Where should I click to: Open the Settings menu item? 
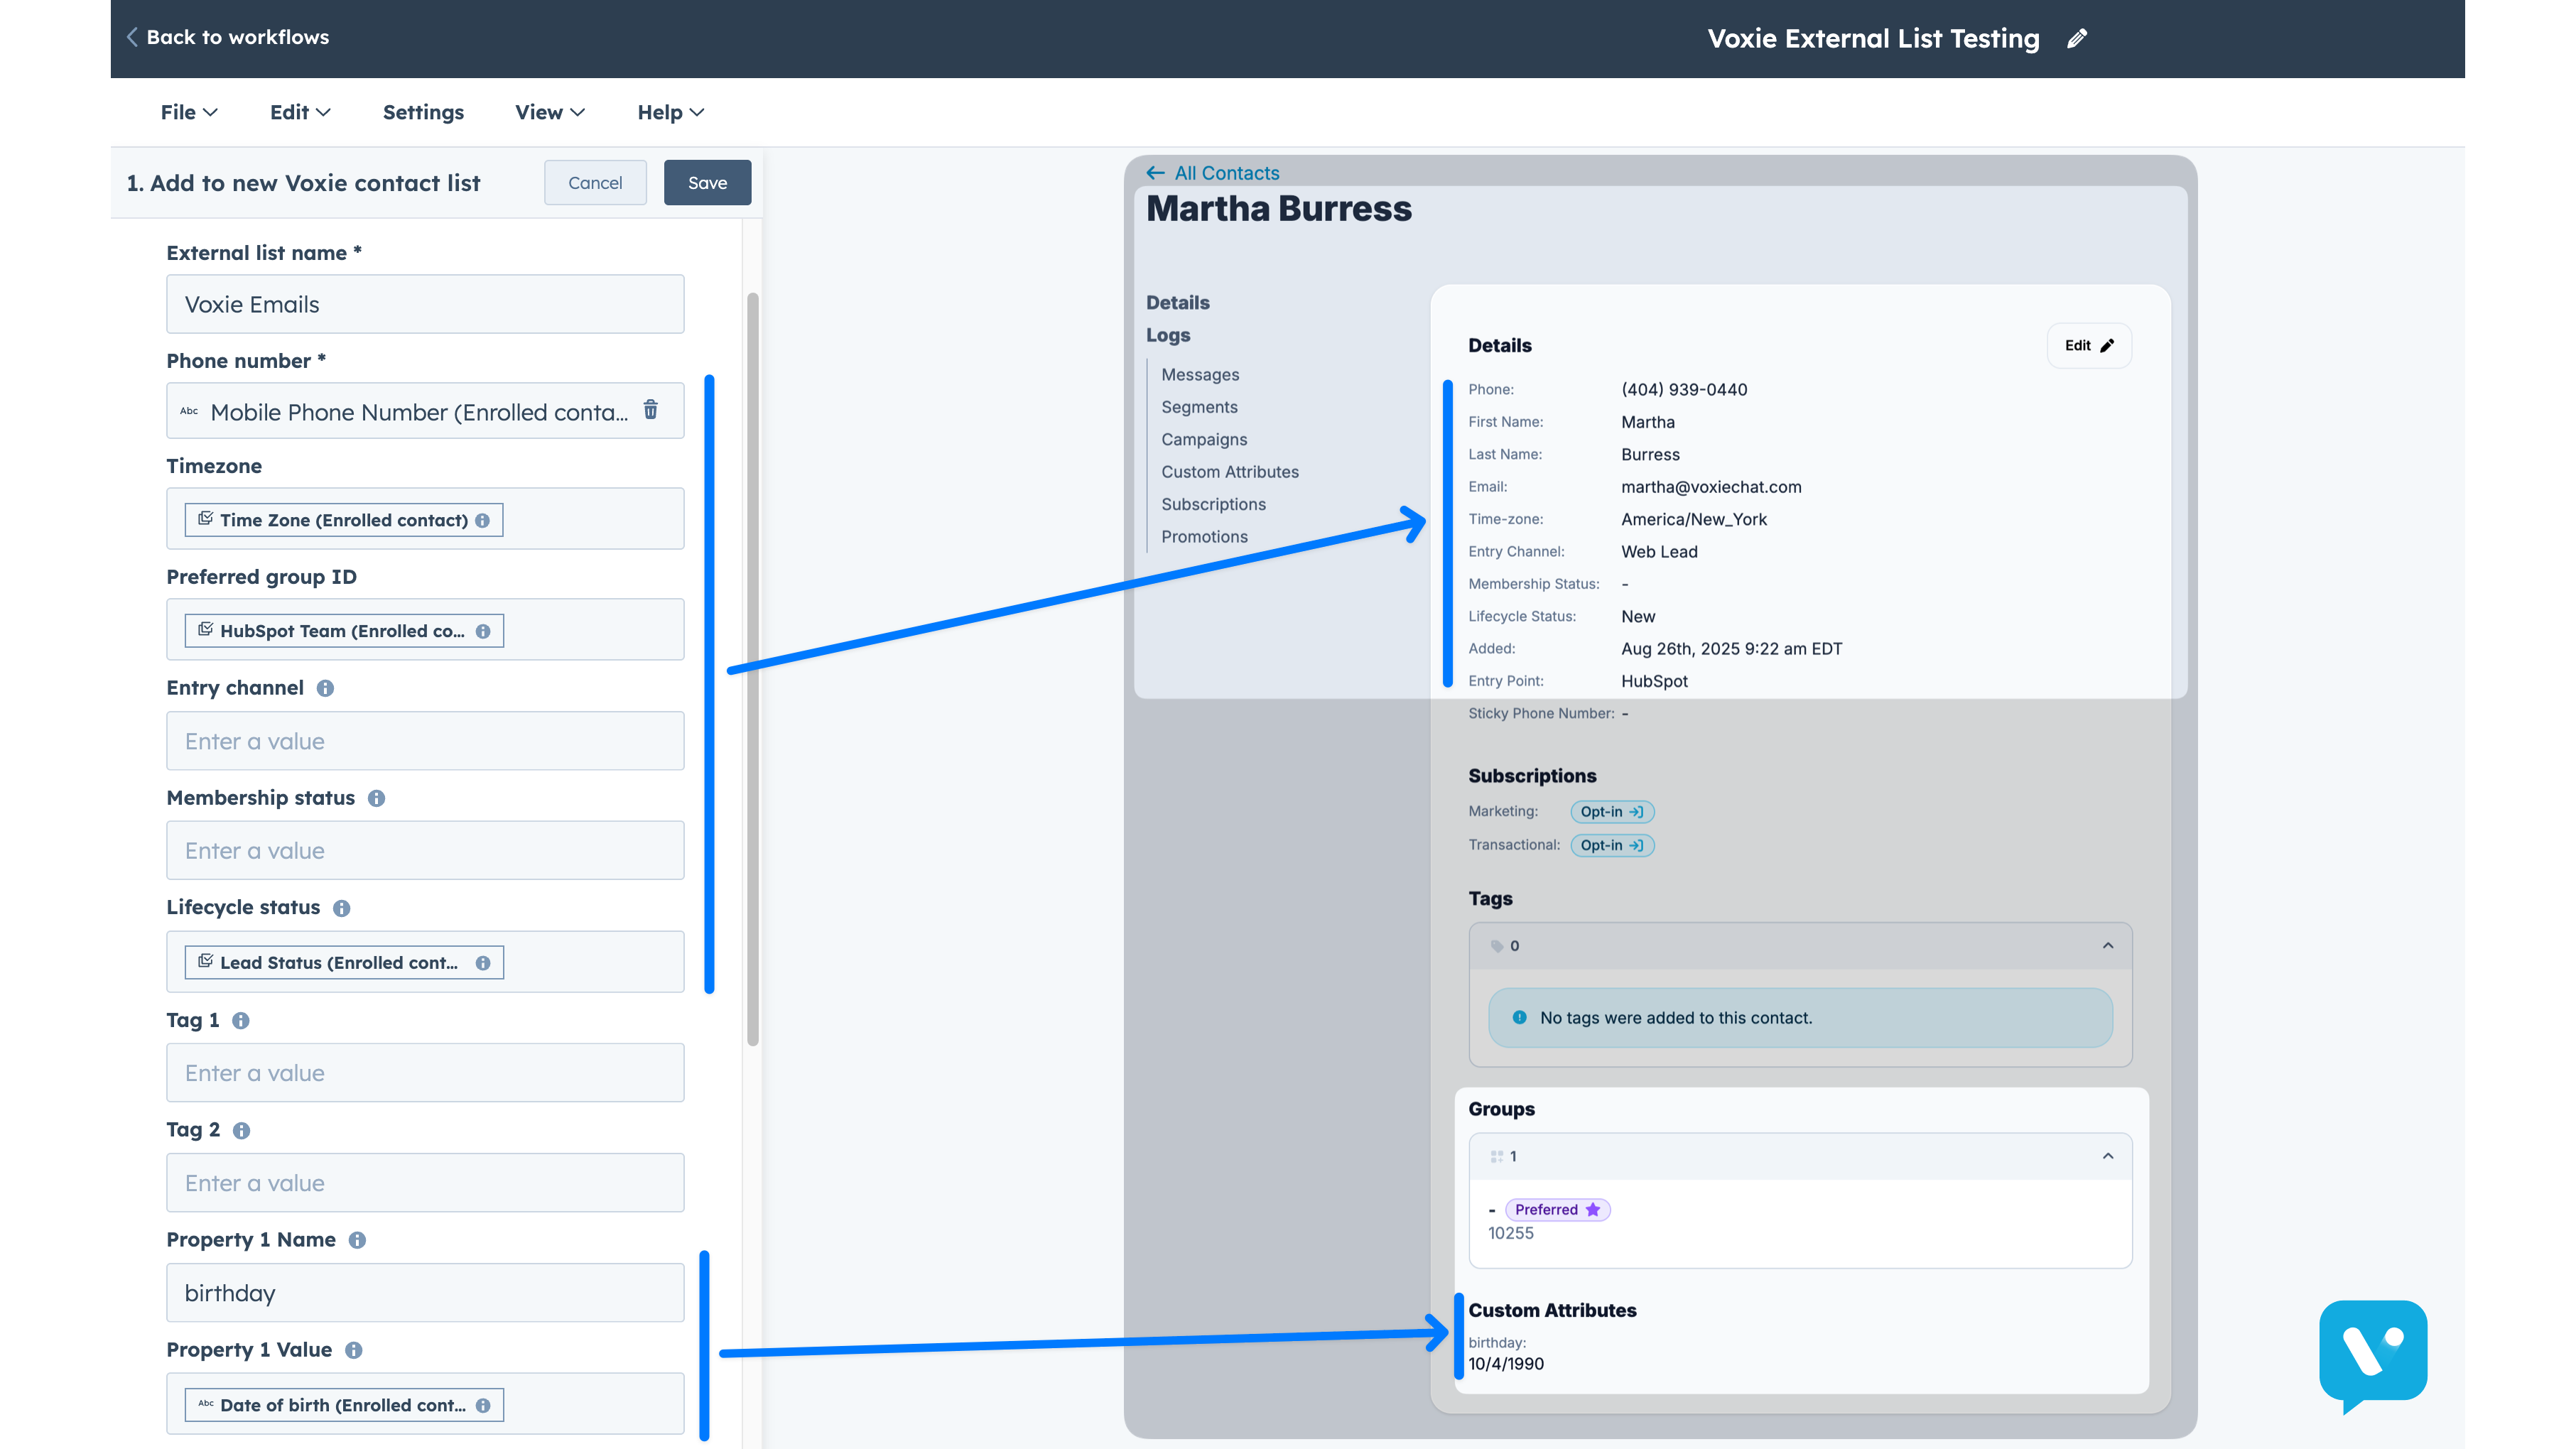423,112
